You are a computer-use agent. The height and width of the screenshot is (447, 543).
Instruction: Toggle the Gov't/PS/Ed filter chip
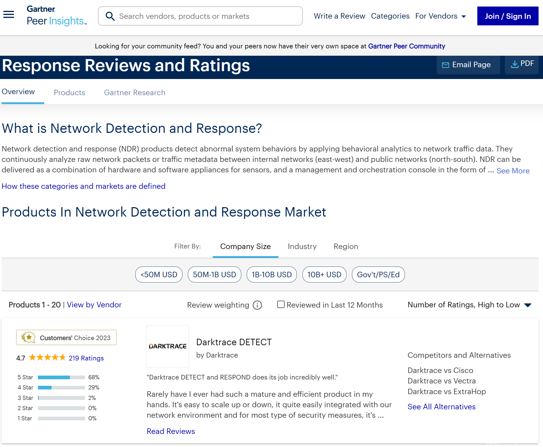378,275
